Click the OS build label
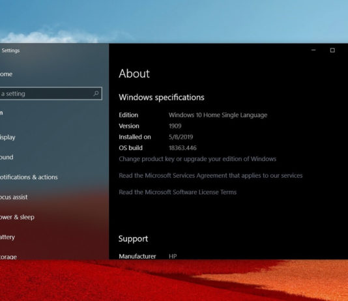 click(x=130, y=148)
